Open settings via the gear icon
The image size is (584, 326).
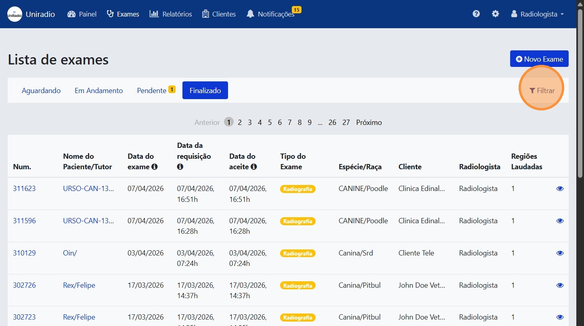[x=495, y=14]
